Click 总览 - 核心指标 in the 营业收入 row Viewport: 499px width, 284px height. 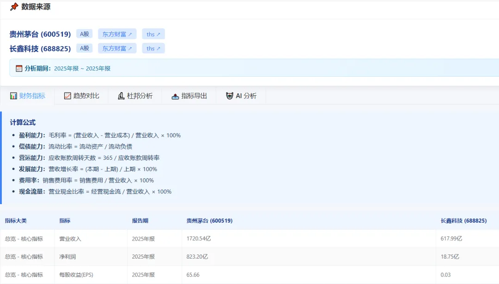[24, 239]
